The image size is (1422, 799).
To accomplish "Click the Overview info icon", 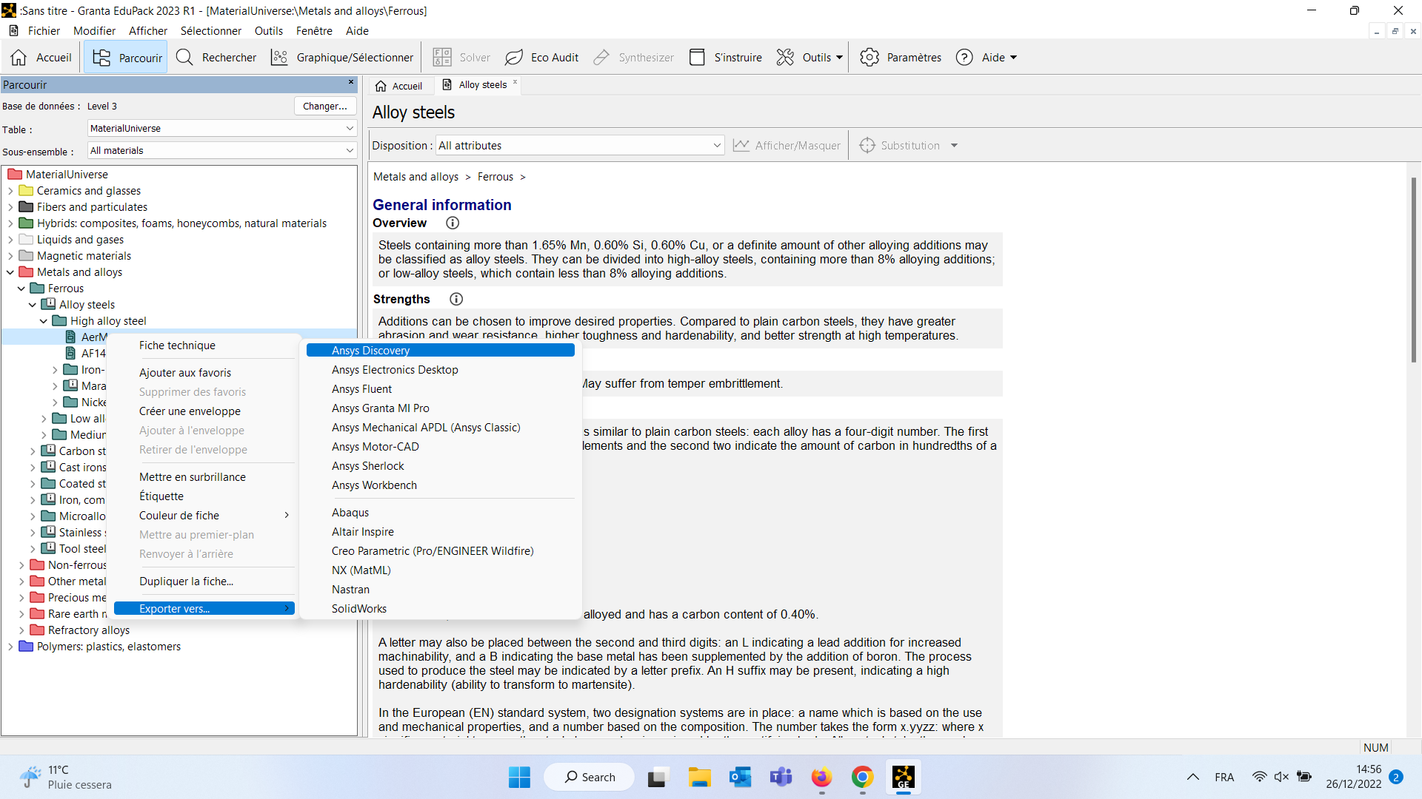I will (453, 223).
